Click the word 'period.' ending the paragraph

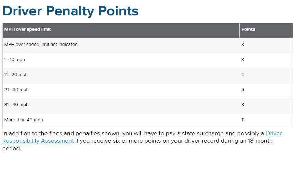pyautogui.click(x=12, y=149)
